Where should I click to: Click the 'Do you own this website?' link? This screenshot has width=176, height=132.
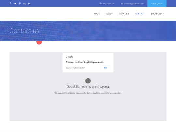pos(75,68)
